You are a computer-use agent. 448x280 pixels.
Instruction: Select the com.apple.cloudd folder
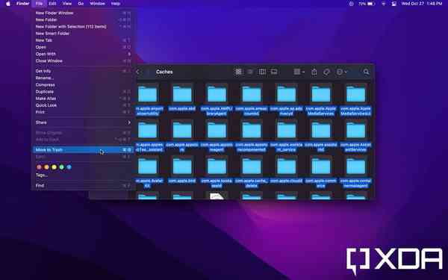(286, 169)
